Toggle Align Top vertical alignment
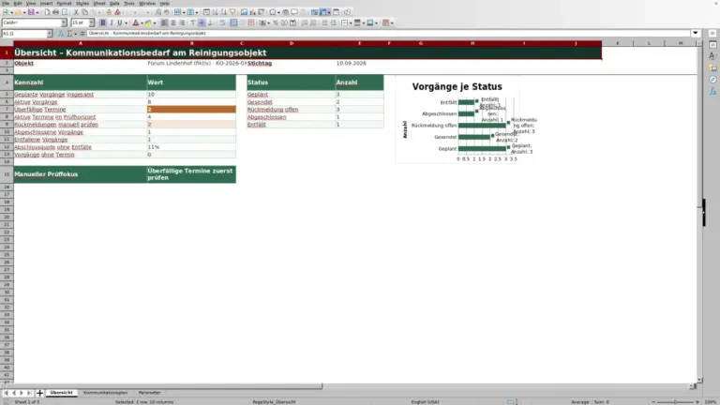This screenshot has width=720, height=405. (x=193, y=22)
